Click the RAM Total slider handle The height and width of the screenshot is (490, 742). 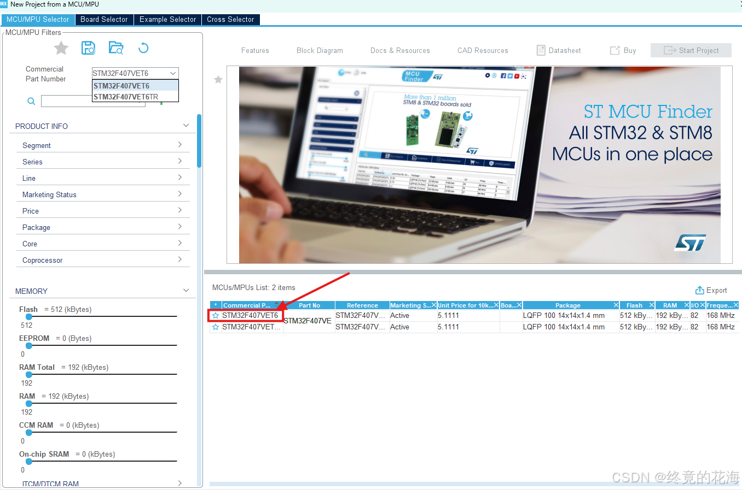tap(29, 375)
